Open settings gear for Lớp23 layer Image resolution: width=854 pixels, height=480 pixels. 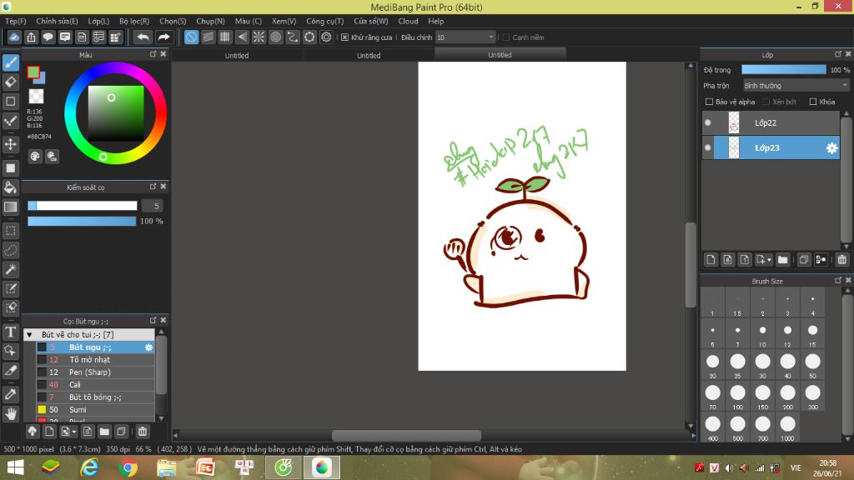coord(831,148)
